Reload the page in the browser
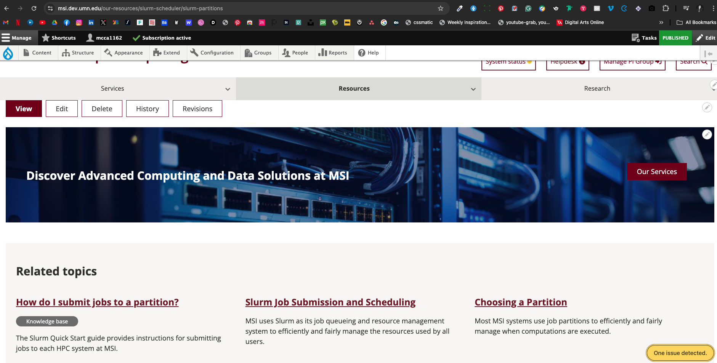The image size is (717, 363). 34,8
